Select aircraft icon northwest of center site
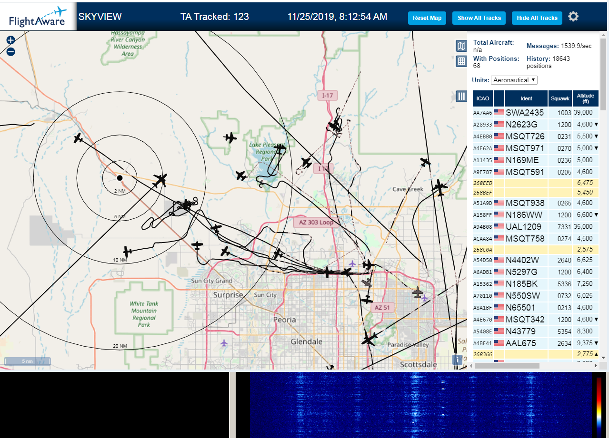Image resolution: width=609 pixels, height=438 pixels. [79, 138]
